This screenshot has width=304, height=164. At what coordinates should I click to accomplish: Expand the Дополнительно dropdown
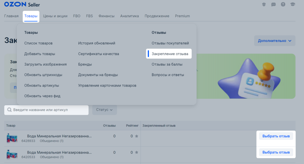(275, 41)
